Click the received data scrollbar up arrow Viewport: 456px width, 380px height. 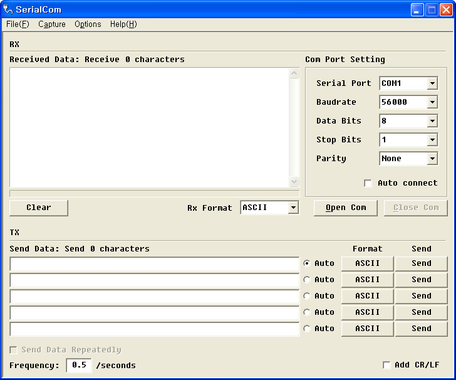coord(294,73)
